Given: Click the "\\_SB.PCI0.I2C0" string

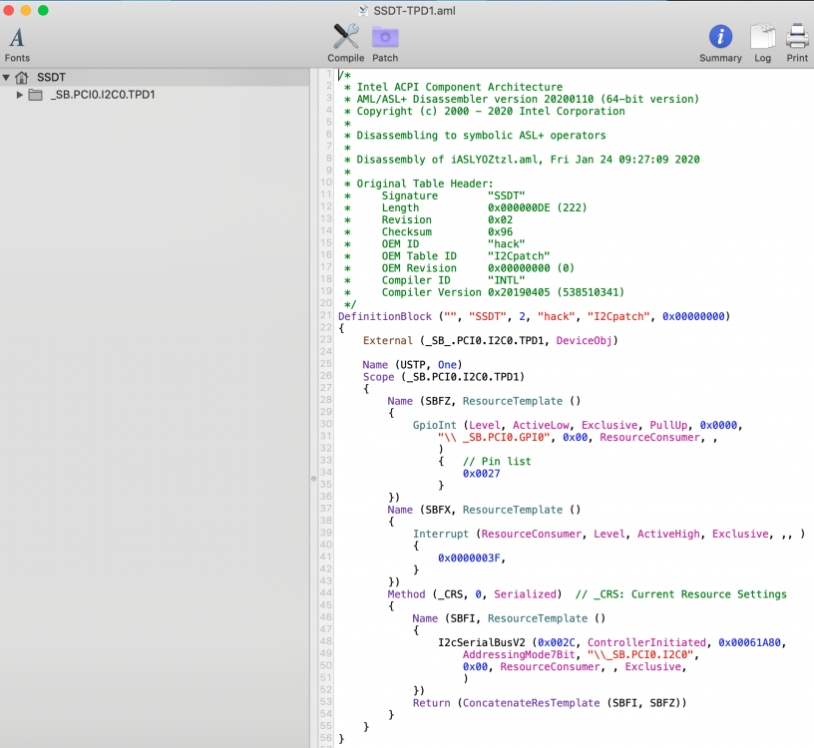Looking at the screenshot, I should point(640,654).
